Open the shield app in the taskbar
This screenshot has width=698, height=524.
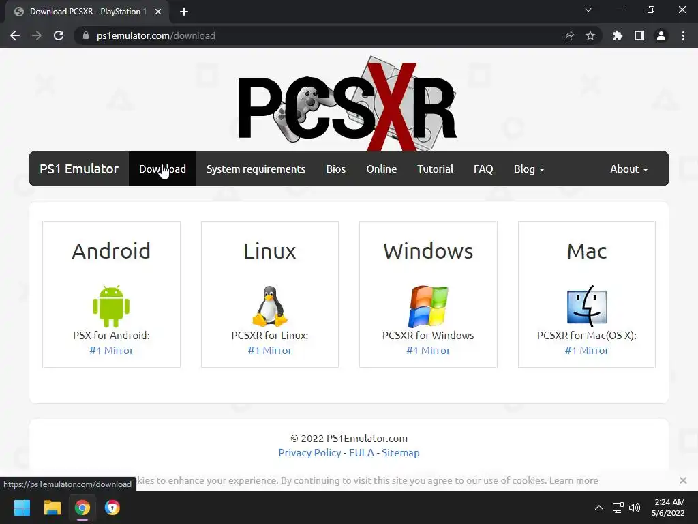point(112,508)
